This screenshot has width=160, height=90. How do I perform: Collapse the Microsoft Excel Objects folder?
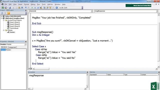pos(4,20)
